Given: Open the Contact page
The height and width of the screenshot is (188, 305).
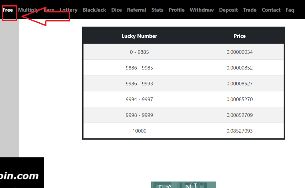Looking at the screenshot, I should [x=271, y=10].
